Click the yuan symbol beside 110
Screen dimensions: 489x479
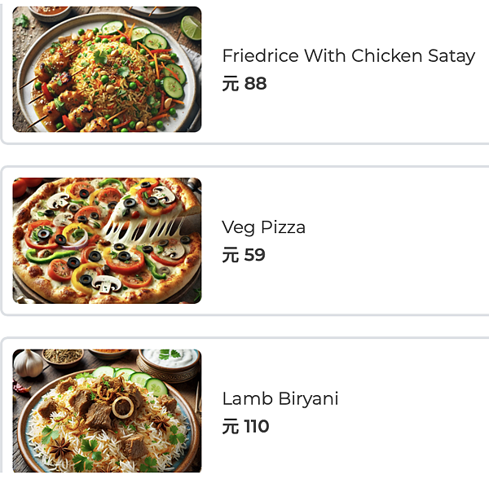[x=231, y=426]
